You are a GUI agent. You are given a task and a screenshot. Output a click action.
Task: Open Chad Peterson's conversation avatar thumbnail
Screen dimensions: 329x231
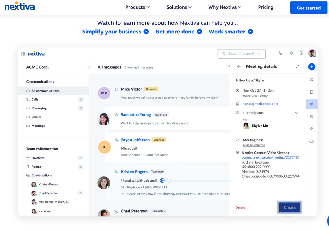tap(34, 193)
